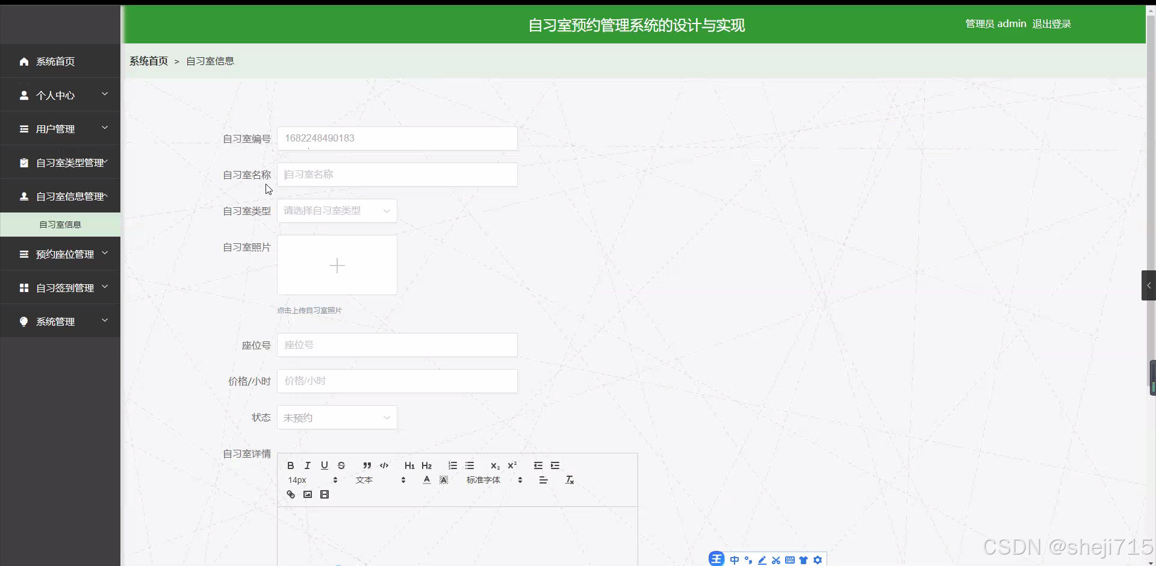The height and width of the screenshot is (566, 1156).
Task: Apply italic formatting
Action: pos(307,465)
